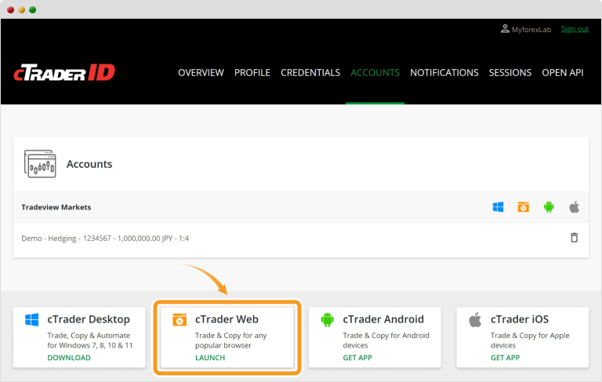Click GET APP on cTrader Android card
The image size is (602, 382).
[357, 358]
